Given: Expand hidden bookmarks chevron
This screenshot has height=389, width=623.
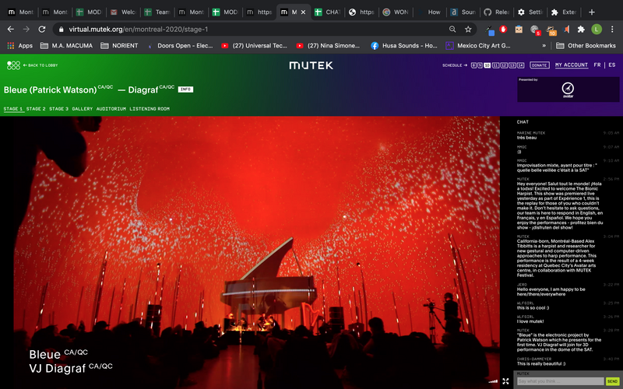Looking at the screenshot, I should pyautogui.click(x=544, y=46).
